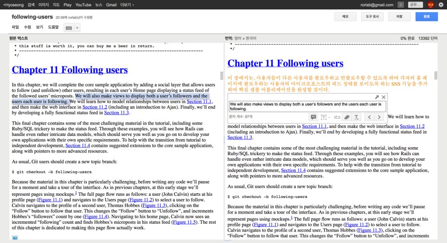Go to previous segment with left arrow
The height and width of the screenshot is (243, 447).
click(x=369, y=117)
